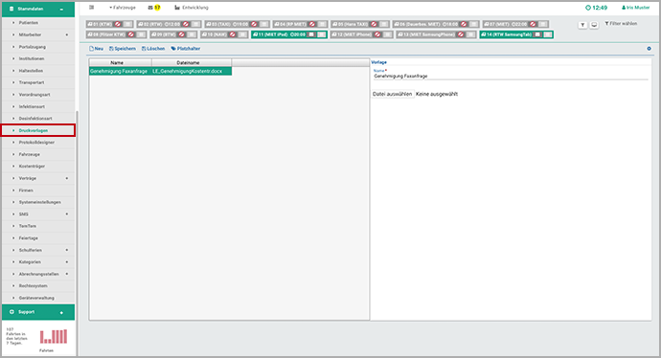The height and width of the screenshot is (358, 661).
Task: Click the red blocked icon on vehicle 08 (Fitzer KTW)
Action: [x=131, y=34]
